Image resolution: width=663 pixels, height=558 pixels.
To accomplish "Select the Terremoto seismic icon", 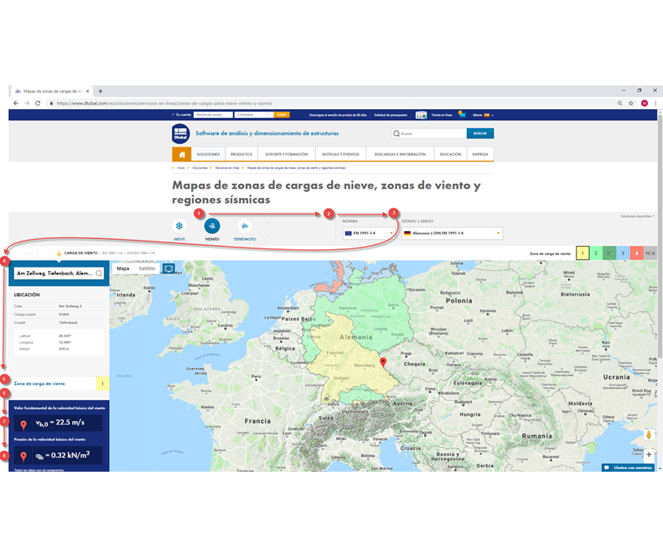I will click(x=244, y=226).
